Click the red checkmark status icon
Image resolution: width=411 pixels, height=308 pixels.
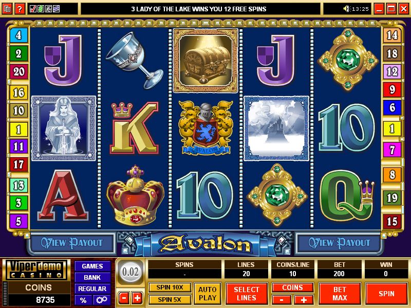(33, 9)
